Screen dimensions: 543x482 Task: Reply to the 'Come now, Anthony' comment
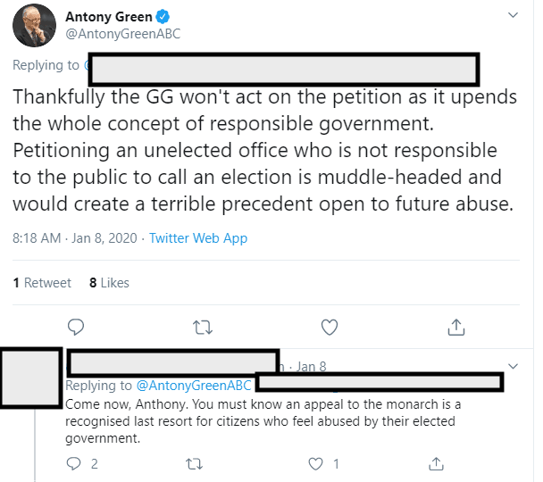pos(75,463)
